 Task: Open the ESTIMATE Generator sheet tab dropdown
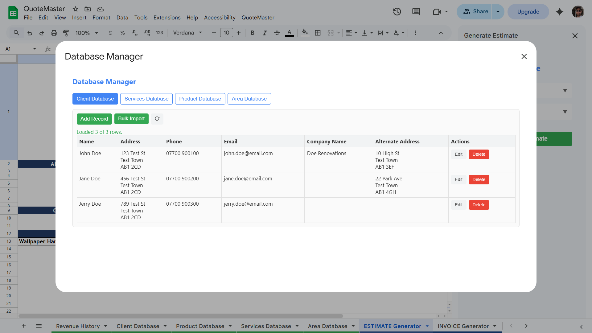(427, 326)
